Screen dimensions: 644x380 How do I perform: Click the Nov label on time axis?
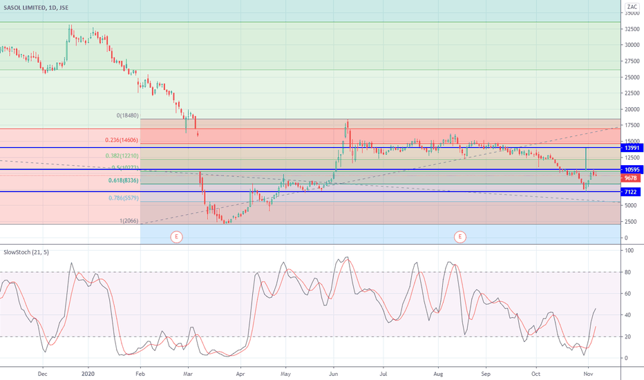click(x=588, y=374)
